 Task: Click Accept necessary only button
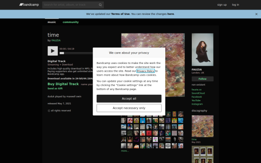point(129,108)
